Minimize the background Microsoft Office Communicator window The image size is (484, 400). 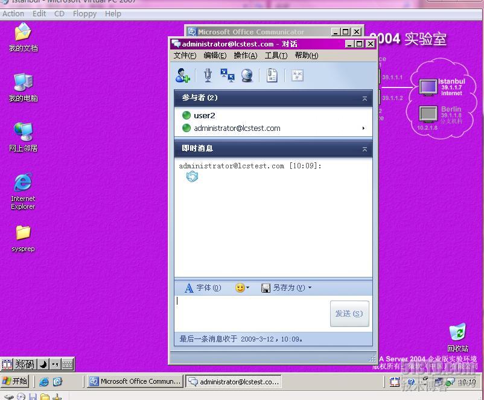point(336,32)
